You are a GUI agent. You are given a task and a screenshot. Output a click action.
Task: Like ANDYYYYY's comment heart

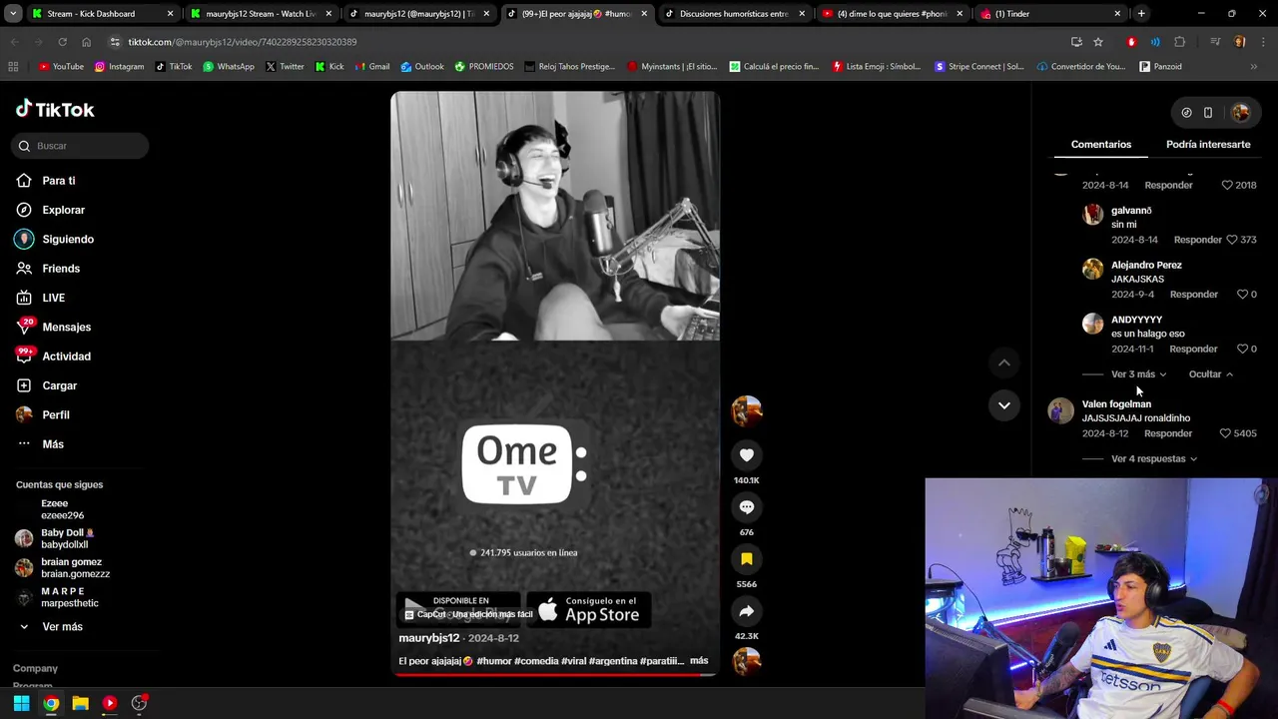pos(1242,349)
